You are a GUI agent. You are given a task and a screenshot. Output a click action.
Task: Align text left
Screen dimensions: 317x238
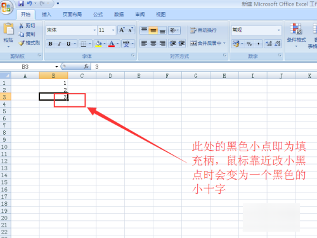(x=144, y=44)
